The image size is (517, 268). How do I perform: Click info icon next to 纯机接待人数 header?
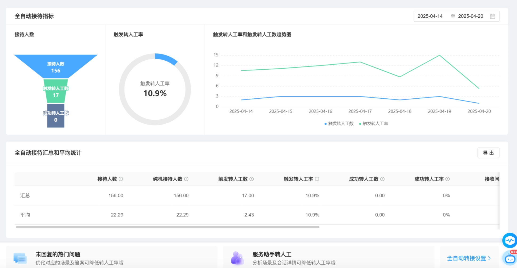(x=186, y=179)
